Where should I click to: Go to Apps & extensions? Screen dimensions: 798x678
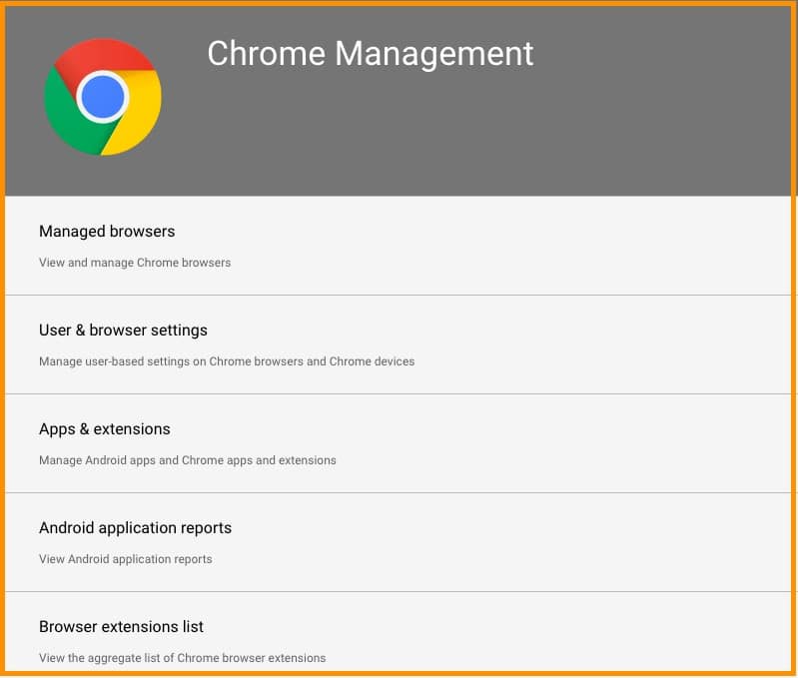click(105, 429)
